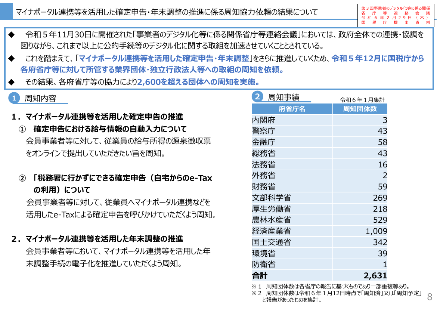This screenshot has height=309, width=437.
Task: Click the numbered circle 1 beside 周知内容
Action: click(14, 98)
